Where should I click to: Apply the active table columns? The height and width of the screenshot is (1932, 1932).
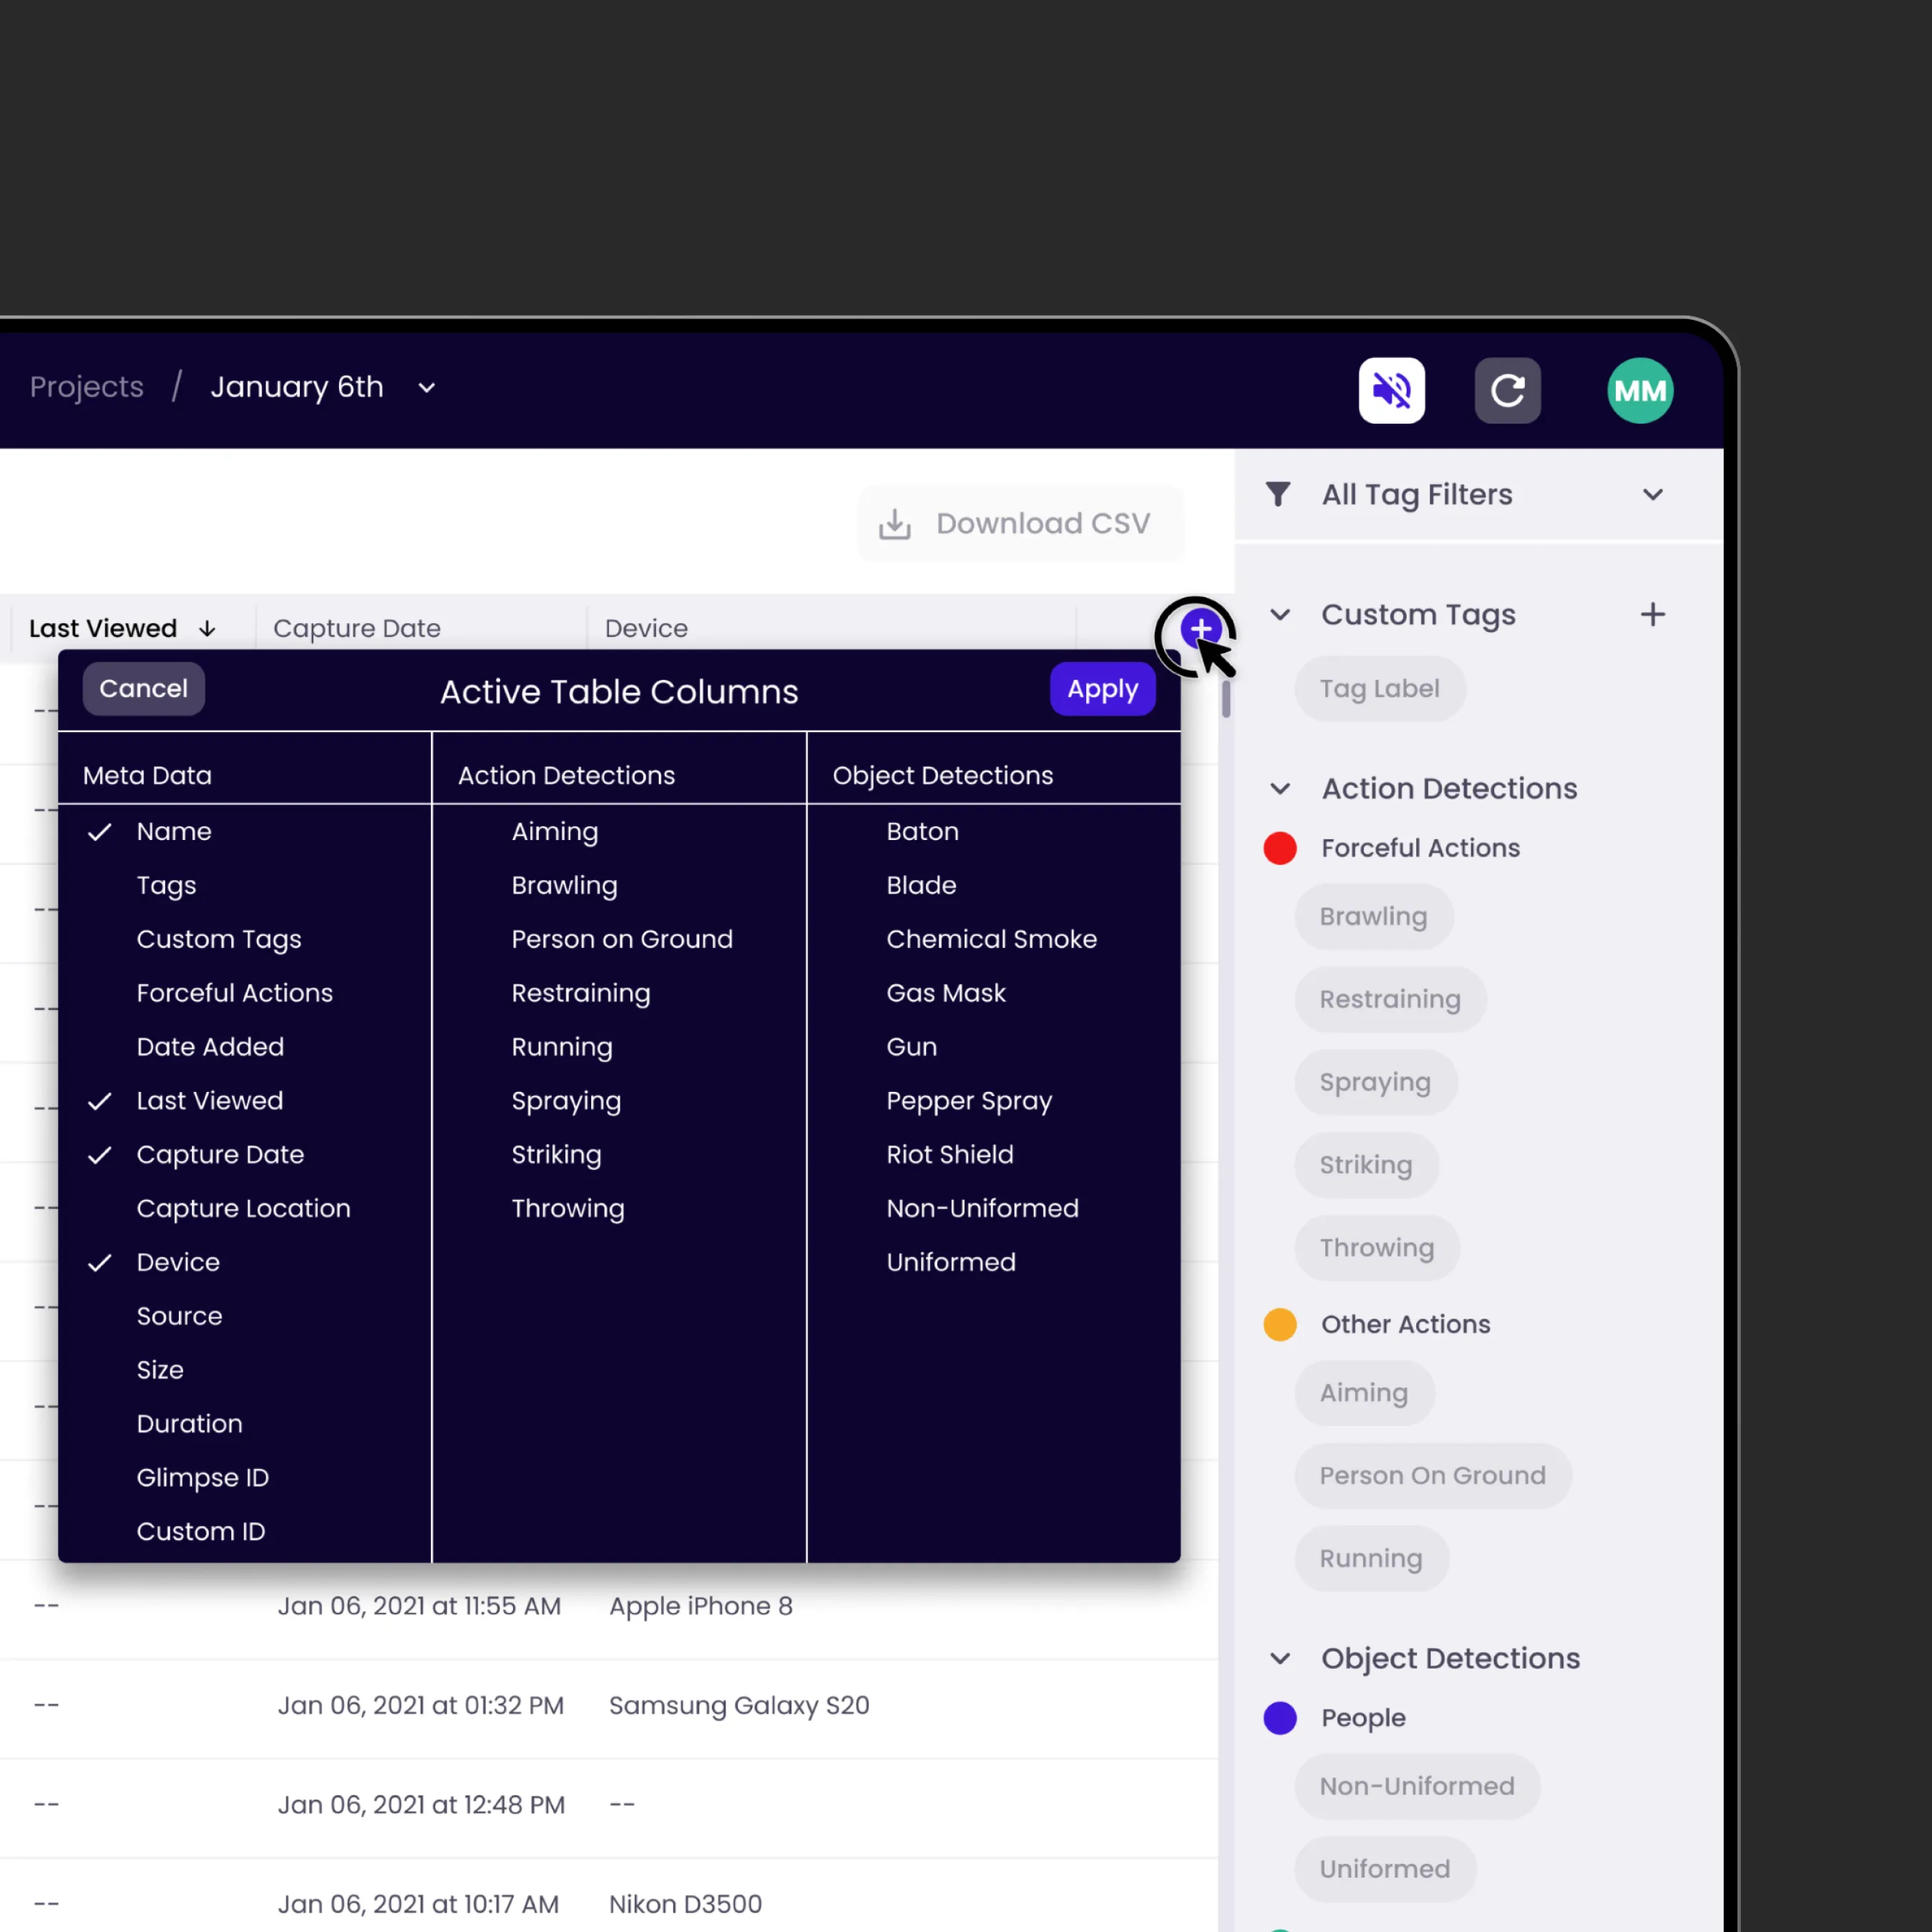1102,688
